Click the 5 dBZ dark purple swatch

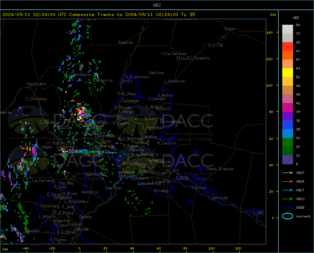click(287, 159)
